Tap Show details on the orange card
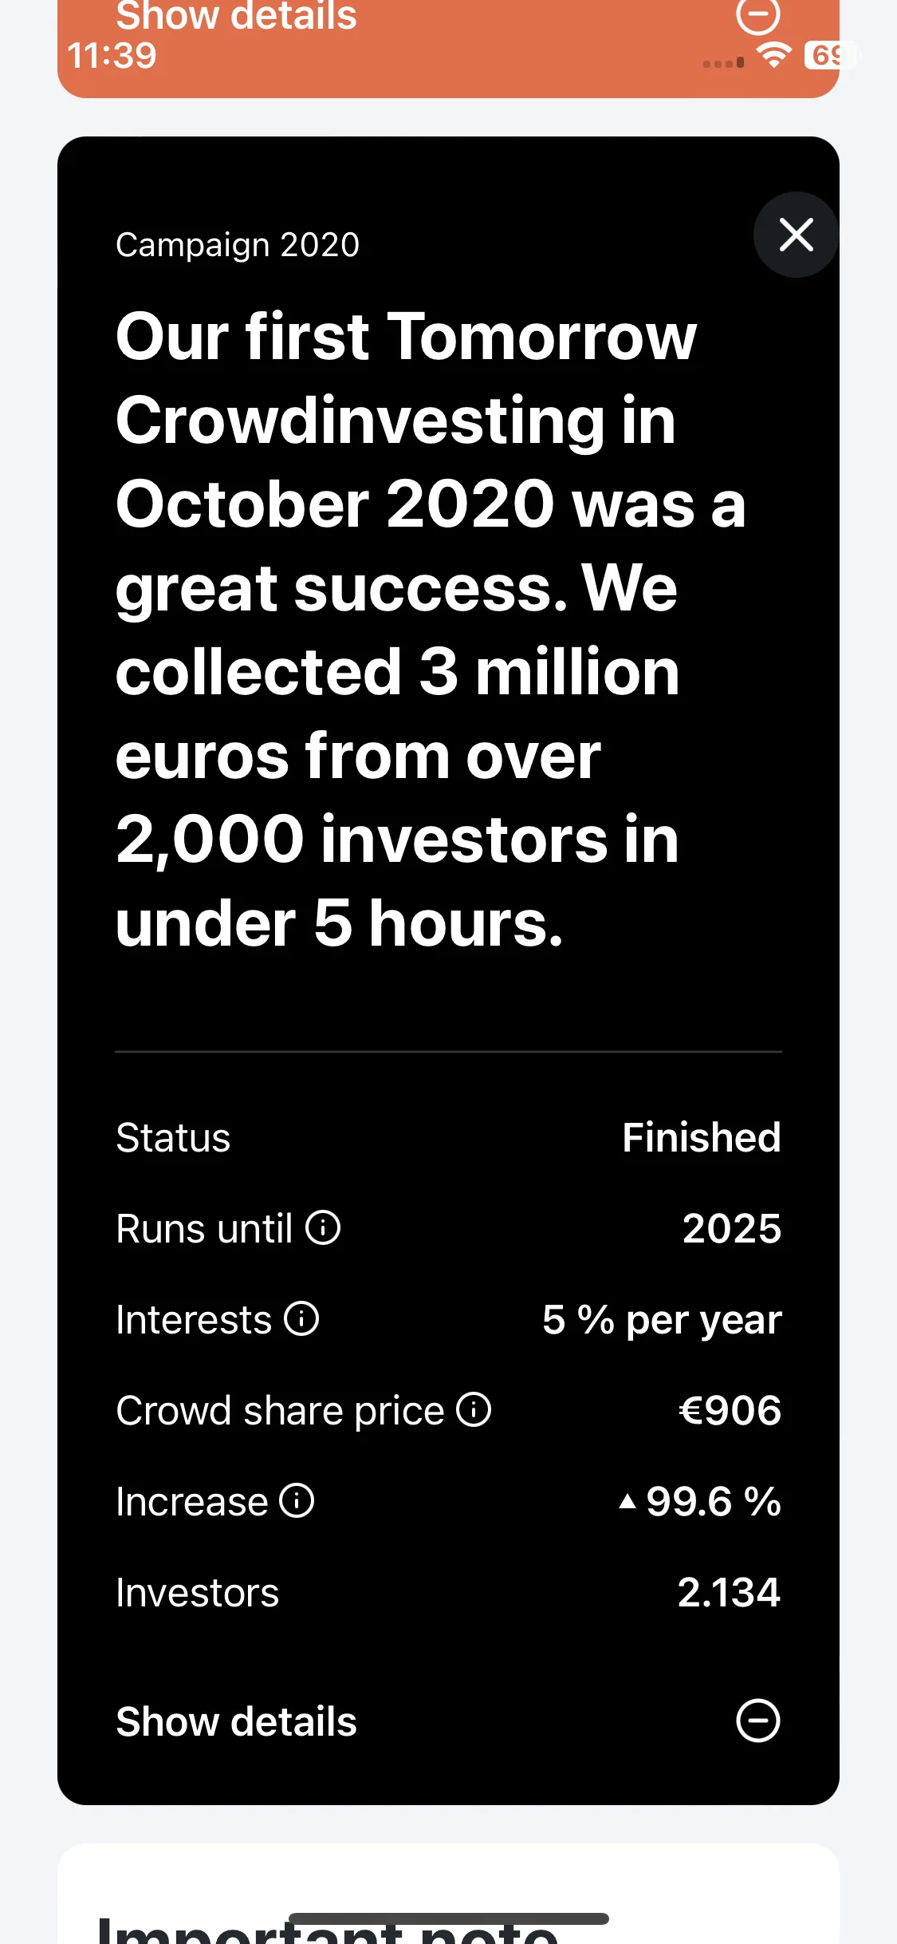 tap(236, 16)
